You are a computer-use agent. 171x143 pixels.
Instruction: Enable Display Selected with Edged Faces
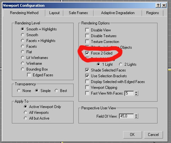tap(87, 81)
